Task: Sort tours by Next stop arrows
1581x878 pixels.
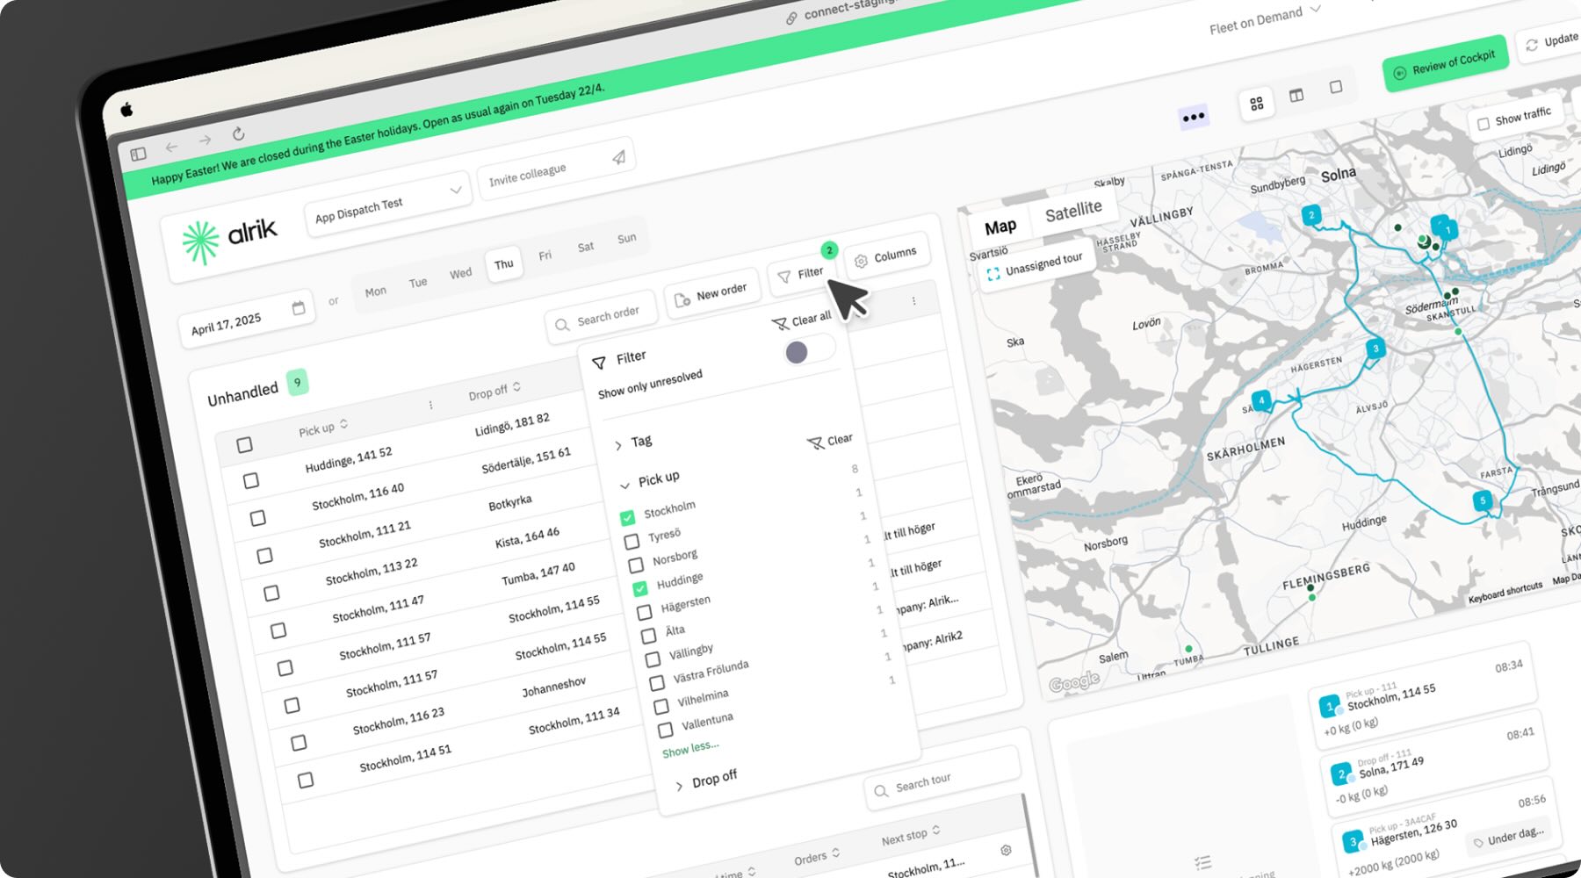Action: pyautogui.click(x=936, y=830)
